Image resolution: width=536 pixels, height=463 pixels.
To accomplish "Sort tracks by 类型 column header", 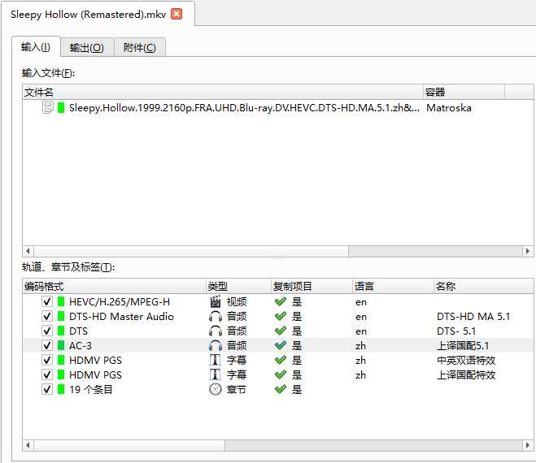I will (238, 286).
